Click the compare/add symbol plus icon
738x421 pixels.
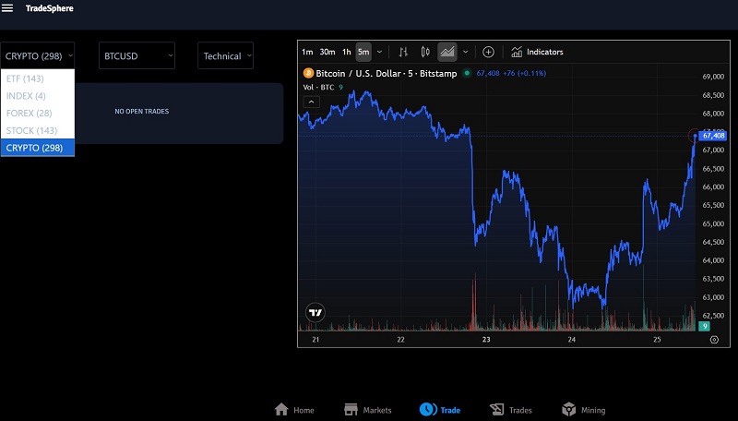pos(488,53)
